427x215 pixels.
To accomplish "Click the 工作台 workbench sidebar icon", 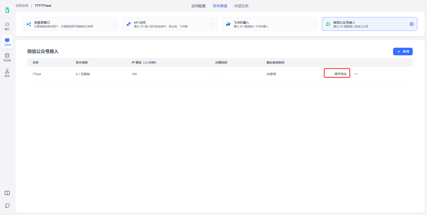I will [x=7, y=42].
